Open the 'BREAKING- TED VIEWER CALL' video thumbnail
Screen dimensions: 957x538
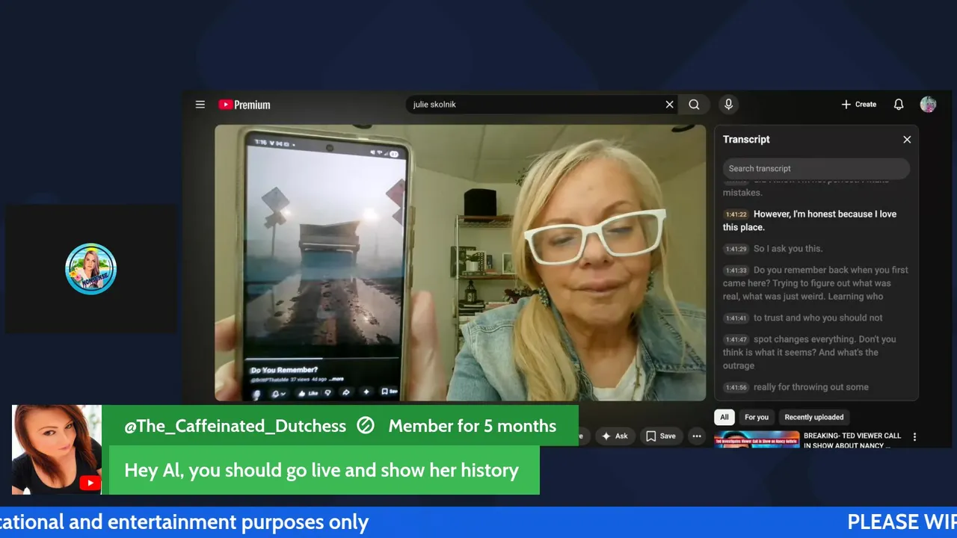[757, 439]
